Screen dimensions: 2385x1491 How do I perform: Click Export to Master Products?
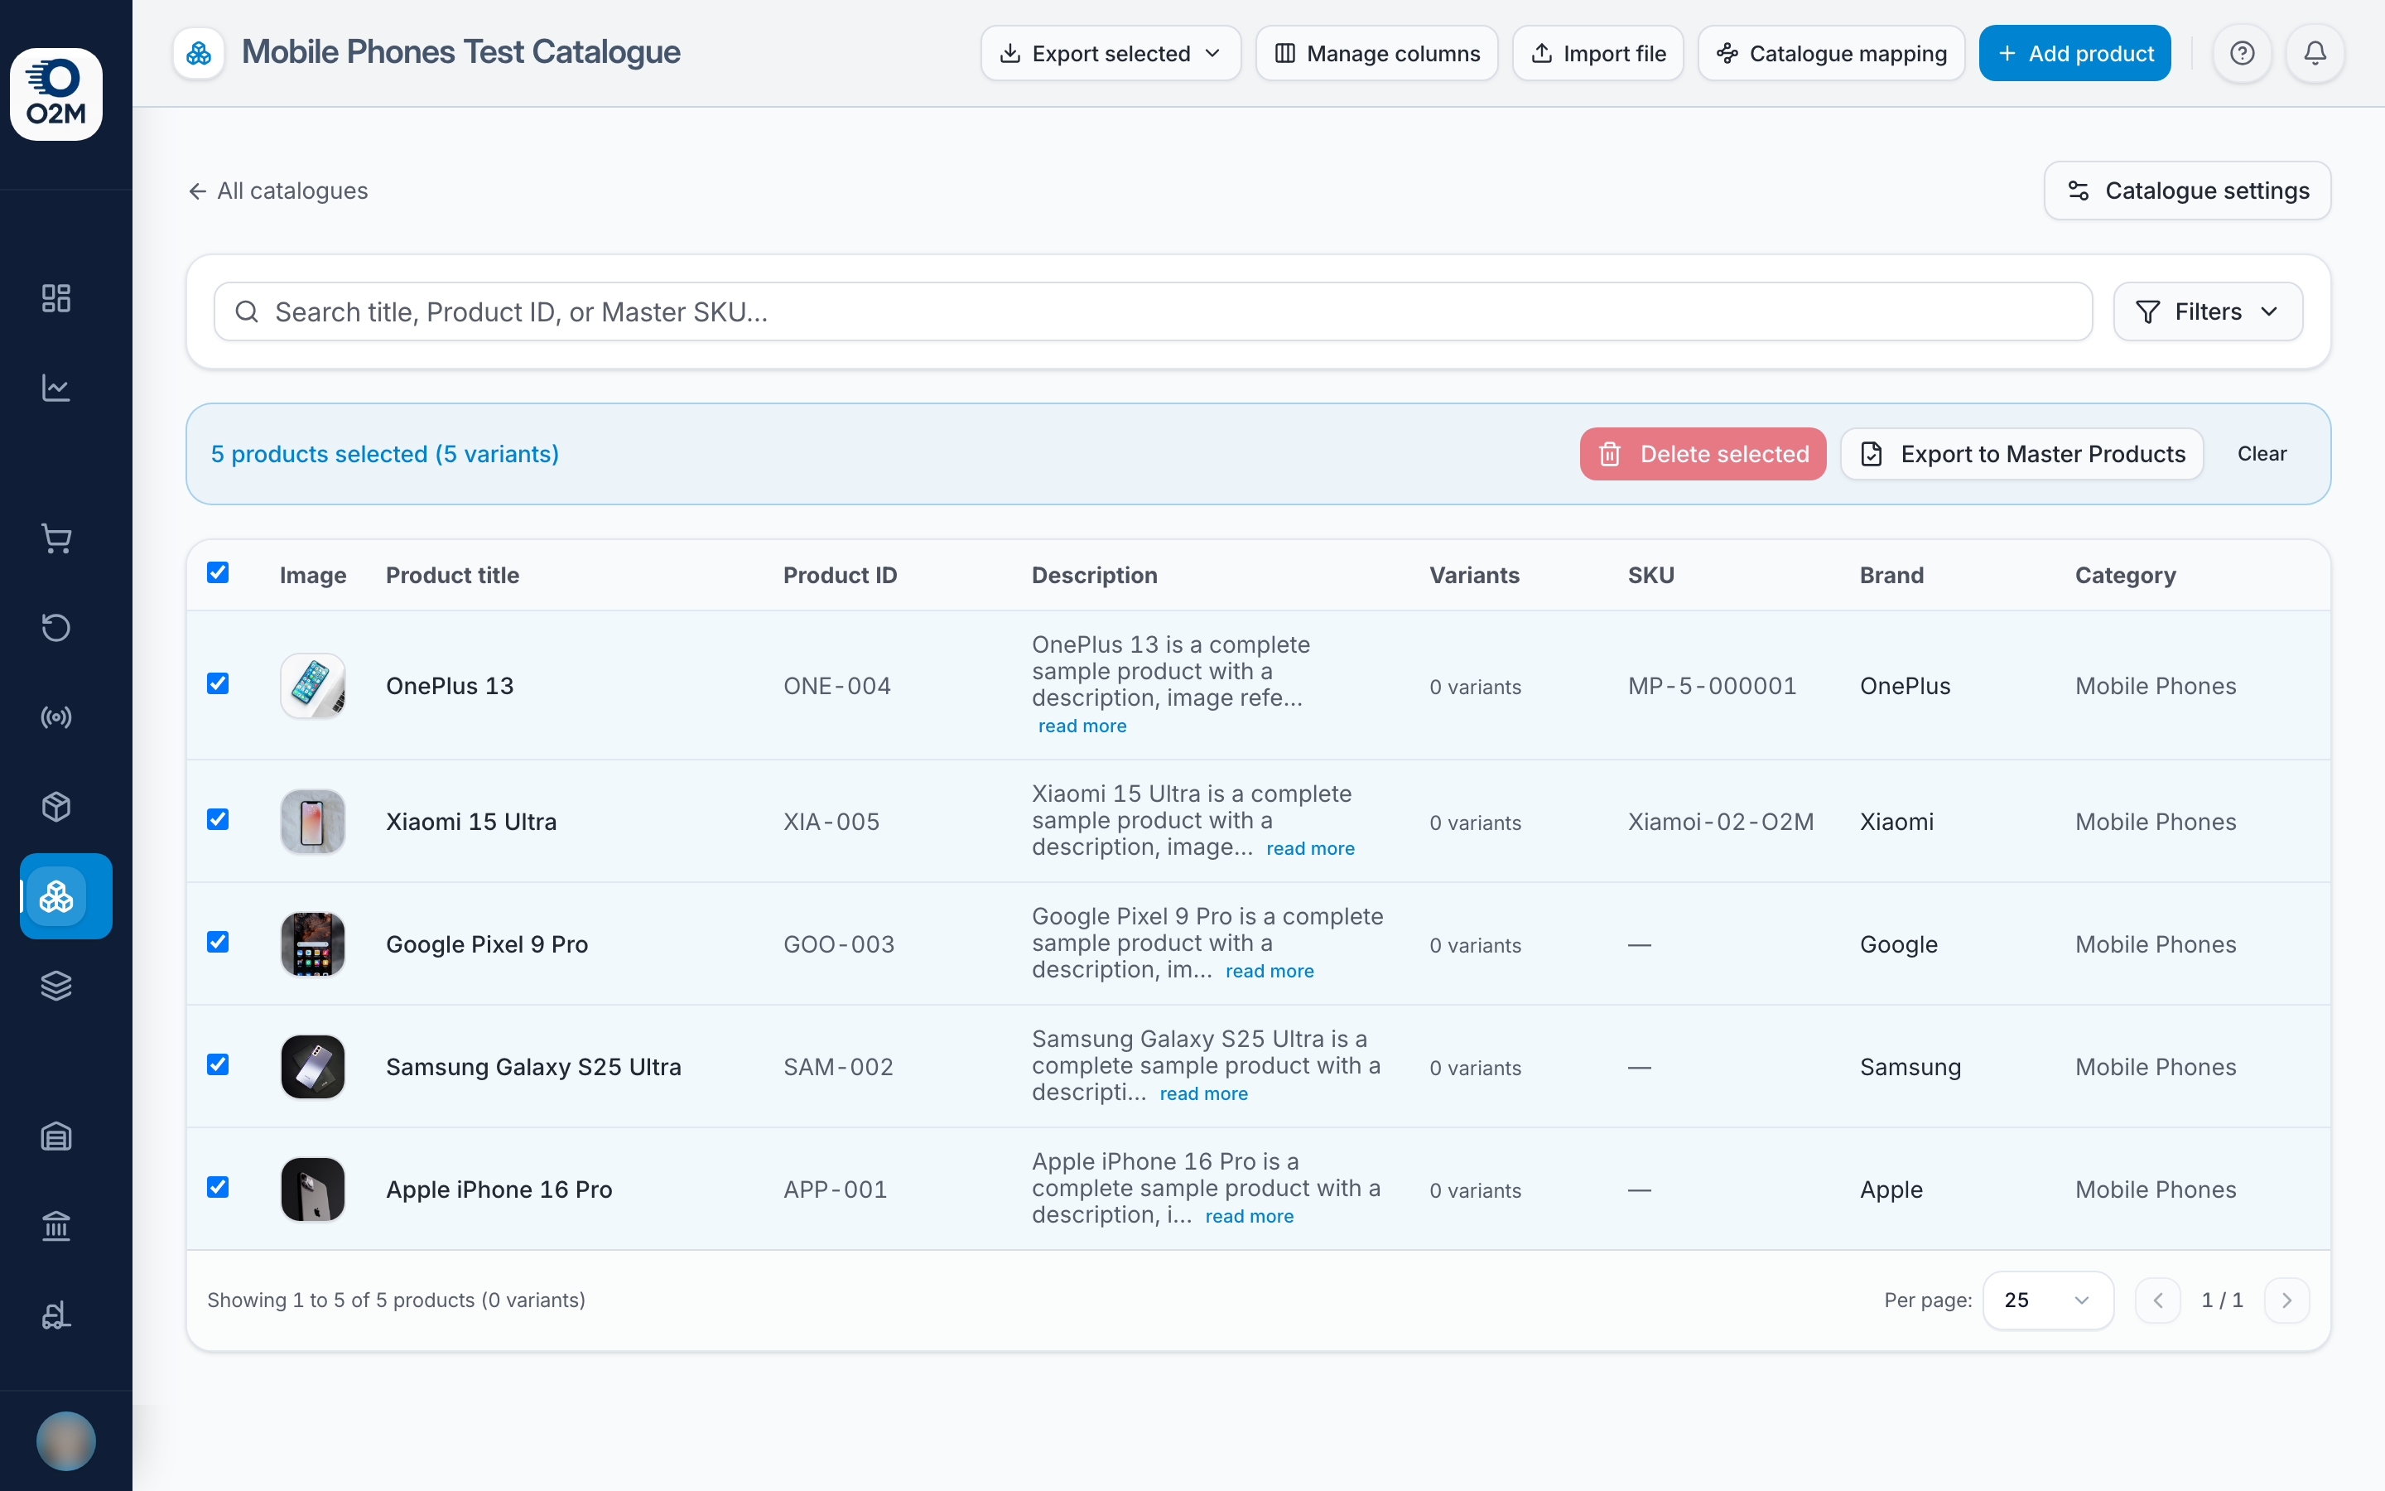pos(2021,454)
